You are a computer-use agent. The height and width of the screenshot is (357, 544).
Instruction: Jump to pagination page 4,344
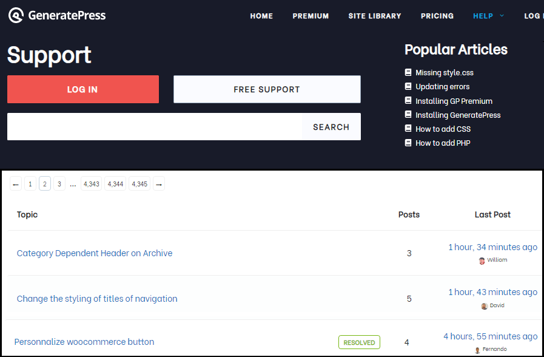pyautogui.click(x=115, y=184)
